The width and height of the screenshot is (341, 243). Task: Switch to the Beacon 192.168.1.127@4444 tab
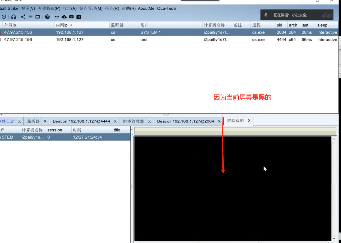coord(81,121)
